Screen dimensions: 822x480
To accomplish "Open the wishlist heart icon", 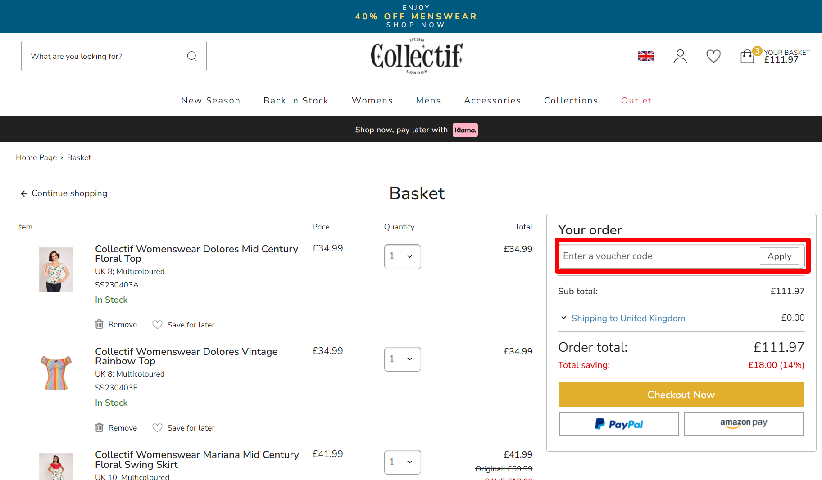I will 713,56.
